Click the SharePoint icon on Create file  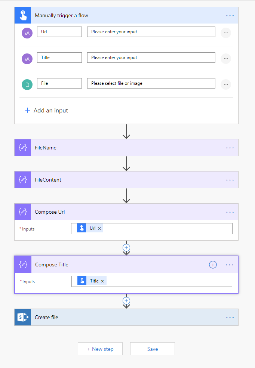coord(23,317)
